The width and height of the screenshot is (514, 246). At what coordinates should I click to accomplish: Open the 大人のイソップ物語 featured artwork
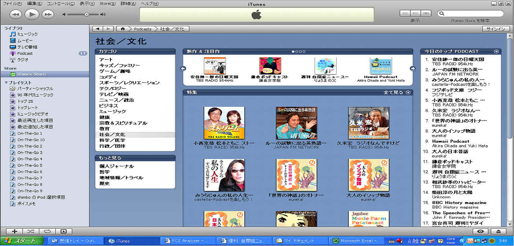pos(369,175)
